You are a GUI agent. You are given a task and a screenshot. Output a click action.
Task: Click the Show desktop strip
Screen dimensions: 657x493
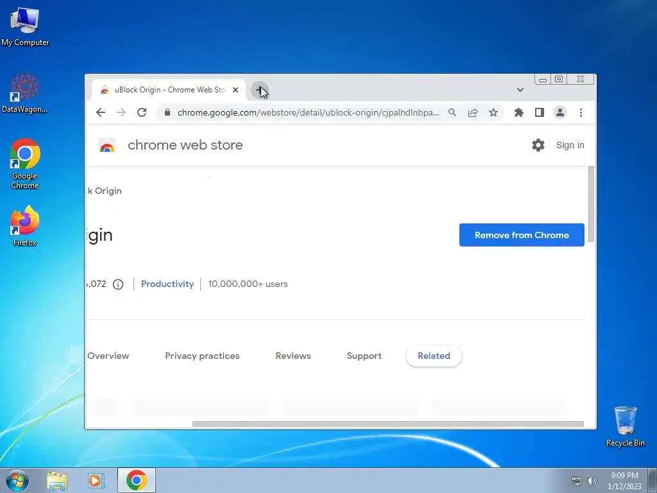653,480
